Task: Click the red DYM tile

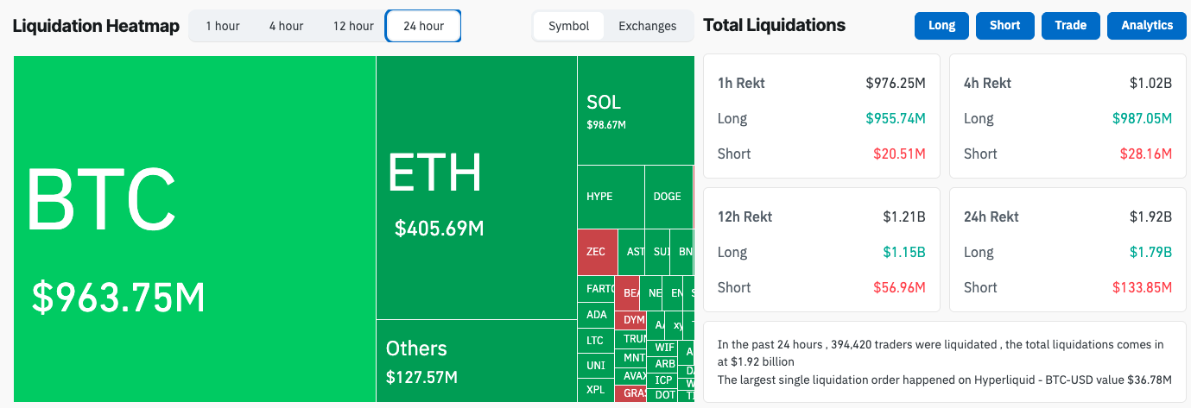Action: click(634, 320)
